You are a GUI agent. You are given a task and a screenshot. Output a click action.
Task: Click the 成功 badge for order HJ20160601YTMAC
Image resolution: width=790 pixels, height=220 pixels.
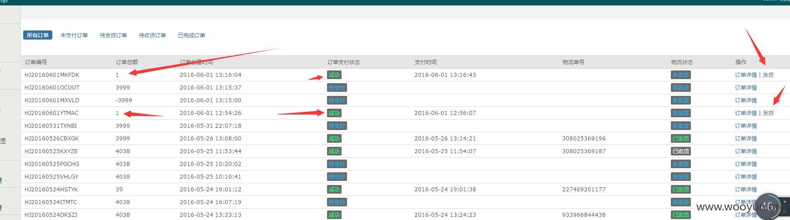click(x=334, y=113)
